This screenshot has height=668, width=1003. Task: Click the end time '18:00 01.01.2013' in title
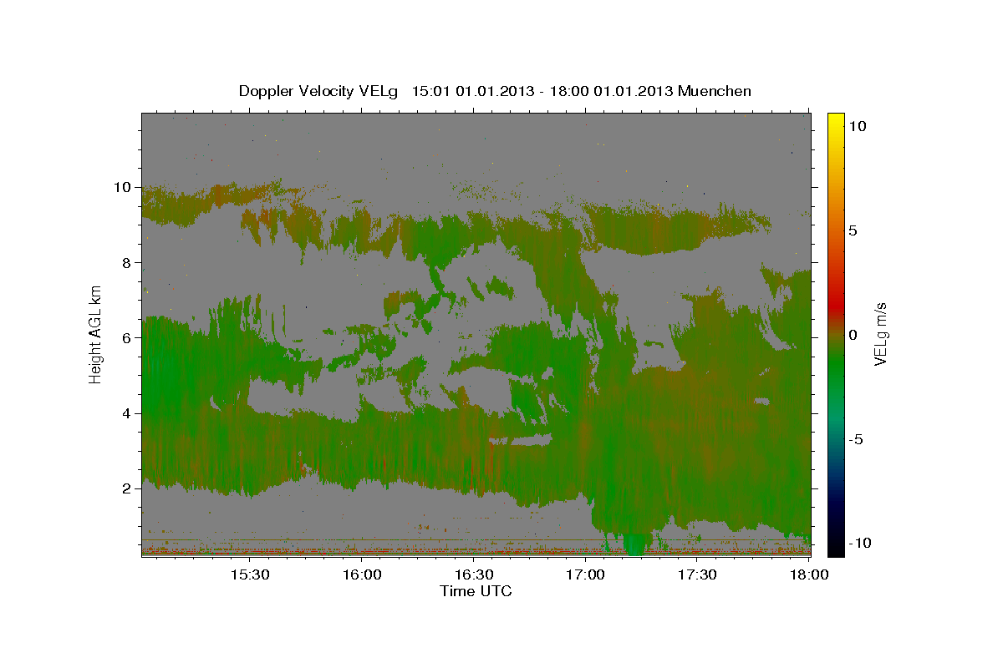(x=610, y=91)
